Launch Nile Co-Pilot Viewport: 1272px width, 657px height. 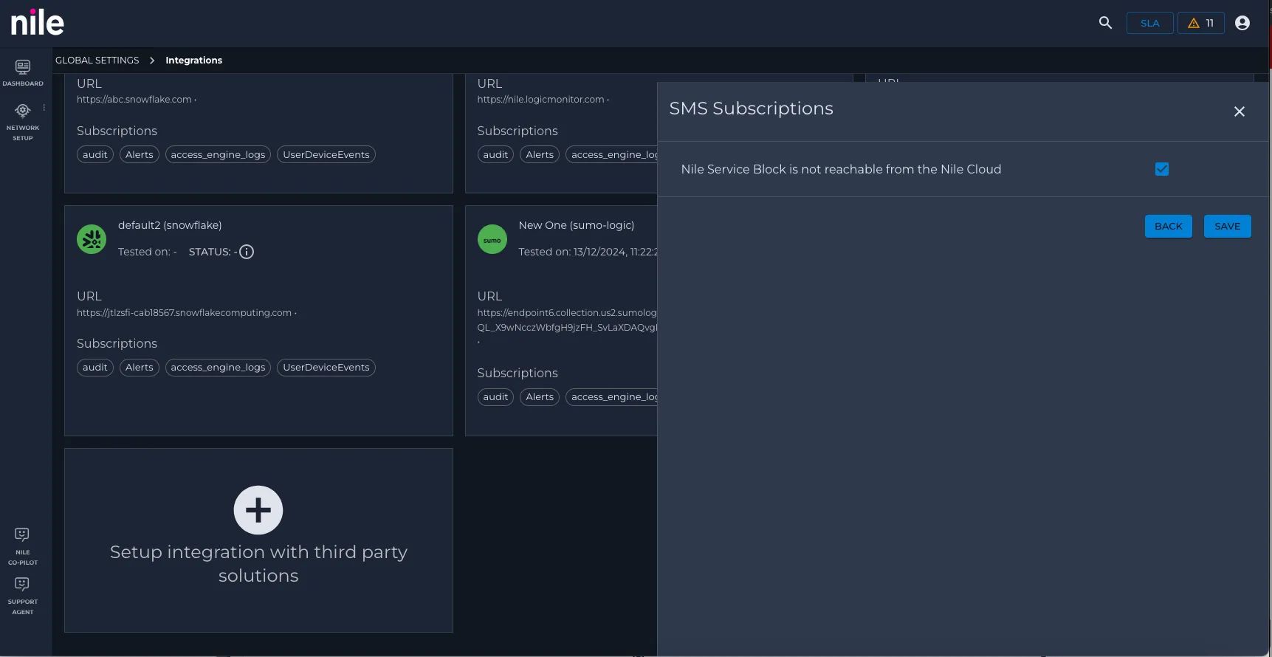[x=23, y=546]
